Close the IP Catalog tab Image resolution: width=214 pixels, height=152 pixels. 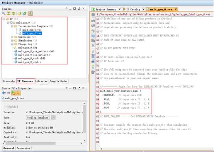(143, 9)
